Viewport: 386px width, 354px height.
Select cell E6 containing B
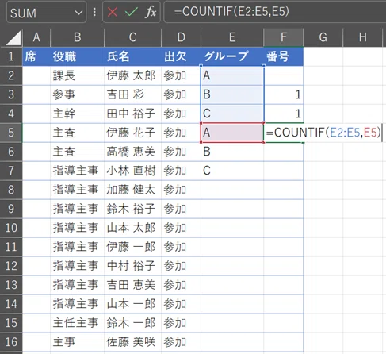(x=232, y=152)
